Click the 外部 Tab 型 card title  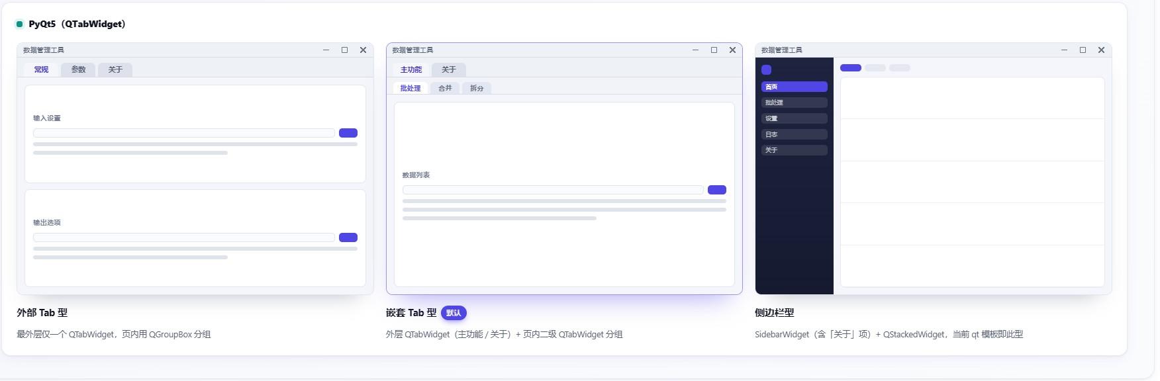pos(42,313)
